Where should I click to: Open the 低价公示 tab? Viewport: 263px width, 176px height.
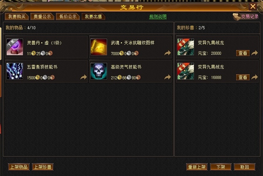(x=68, y=17)
